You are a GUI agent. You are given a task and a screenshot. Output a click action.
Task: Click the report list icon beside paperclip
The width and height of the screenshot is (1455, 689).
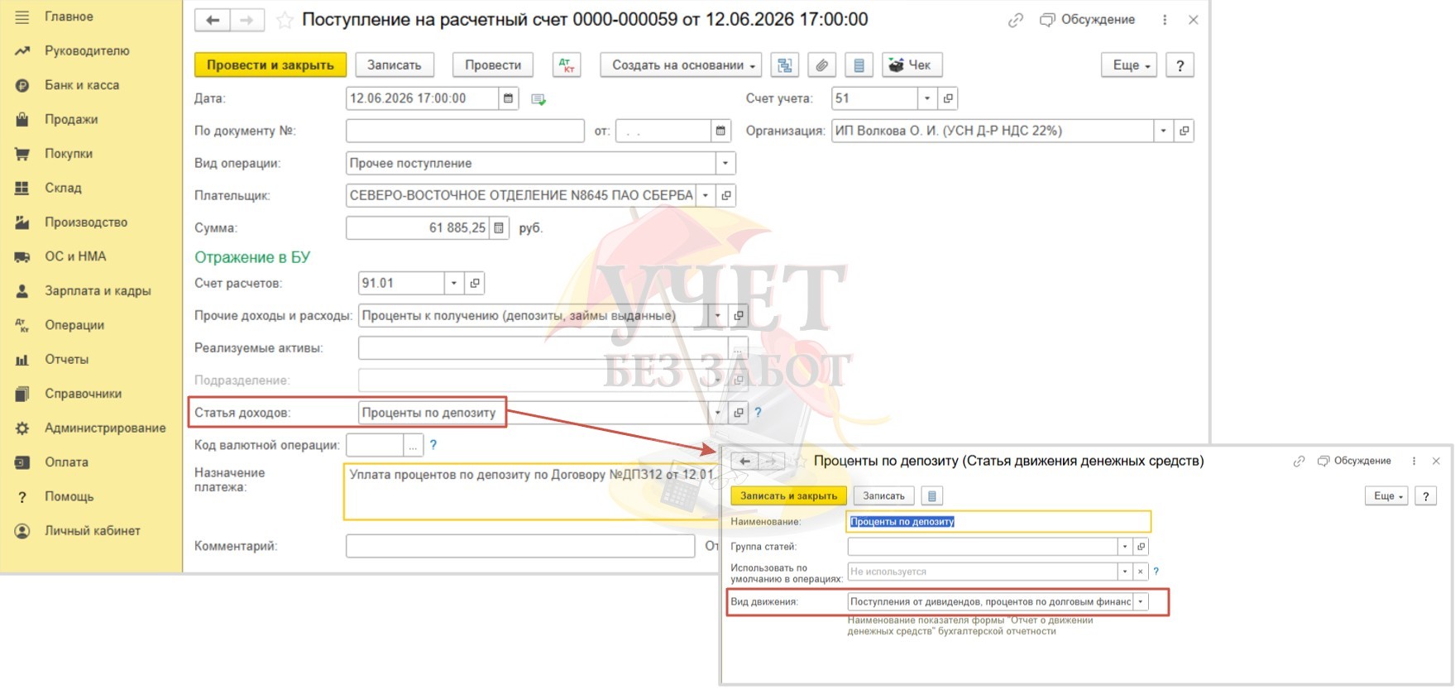[x=859, y=65]
